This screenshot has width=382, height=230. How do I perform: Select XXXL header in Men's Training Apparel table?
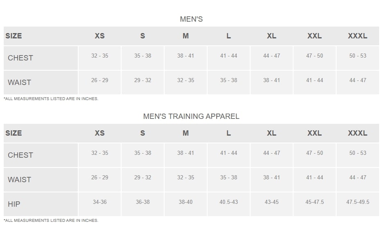tap(357, 133)
